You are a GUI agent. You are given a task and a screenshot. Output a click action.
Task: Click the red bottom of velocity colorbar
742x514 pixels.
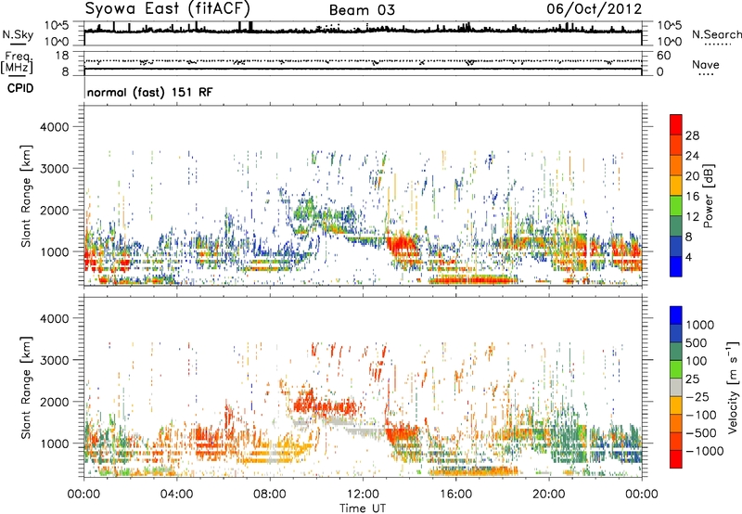coord(676,458)
